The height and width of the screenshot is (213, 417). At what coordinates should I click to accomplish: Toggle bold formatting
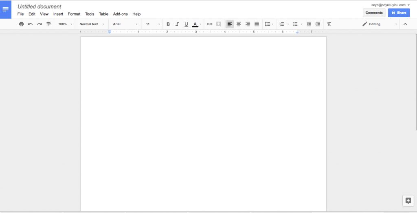pos(168,24)
